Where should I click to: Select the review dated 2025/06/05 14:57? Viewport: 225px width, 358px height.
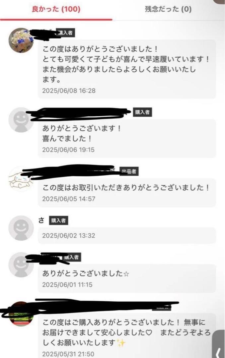point(127,193)
